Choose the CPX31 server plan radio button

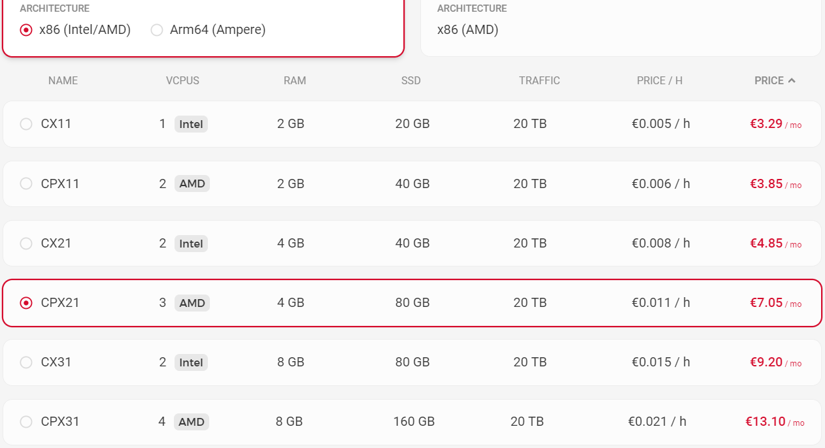pyautogui.click(x=26, y=422)
